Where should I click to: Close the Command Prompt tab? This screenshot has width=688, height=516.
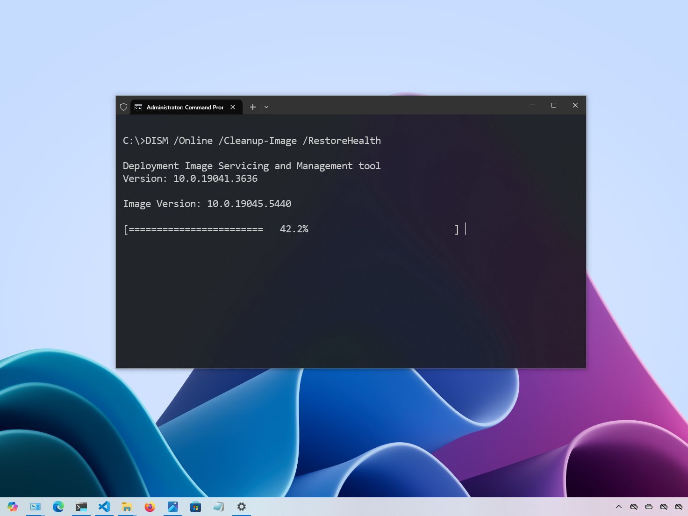[x=233, y=107]
